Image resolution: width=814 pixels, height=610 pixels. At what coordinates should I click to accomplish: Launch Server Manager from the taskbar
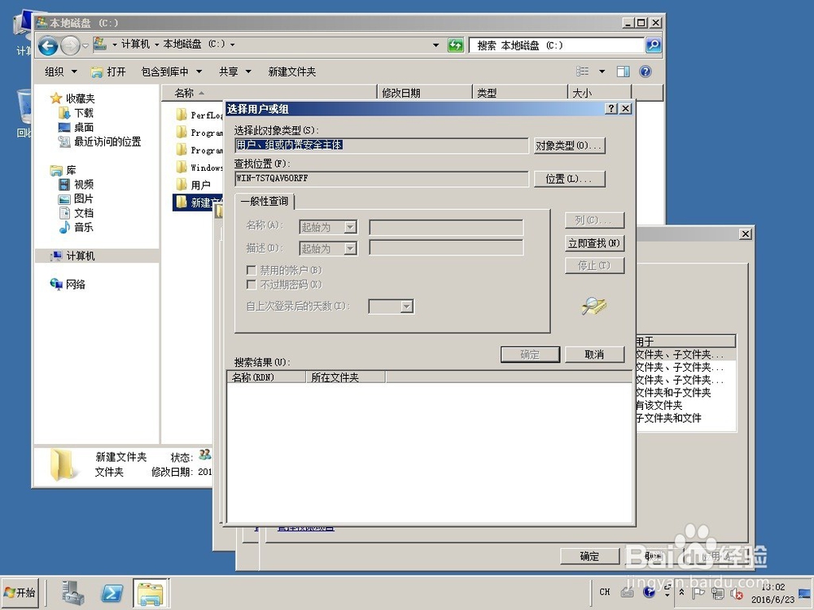[72, 593]
